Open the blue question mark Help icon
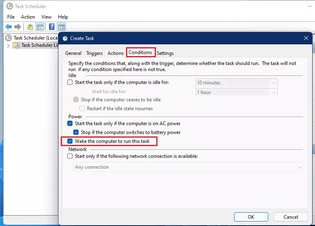This screenshot has width=315, height=226. [52, 27]
